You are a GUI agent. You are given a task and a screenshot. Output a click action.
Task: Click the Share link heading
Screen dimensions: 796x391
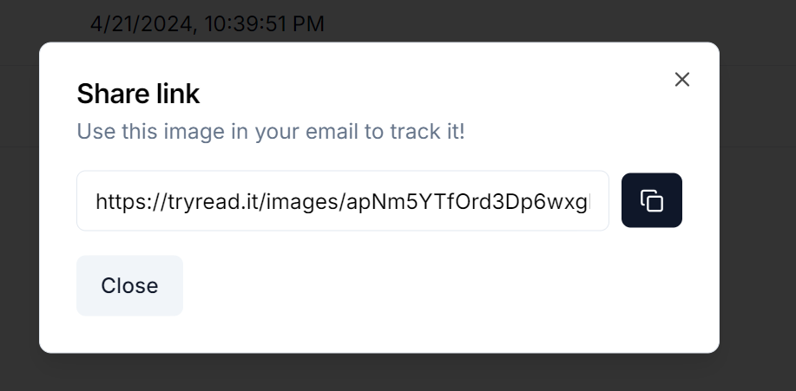click(138, 94)
